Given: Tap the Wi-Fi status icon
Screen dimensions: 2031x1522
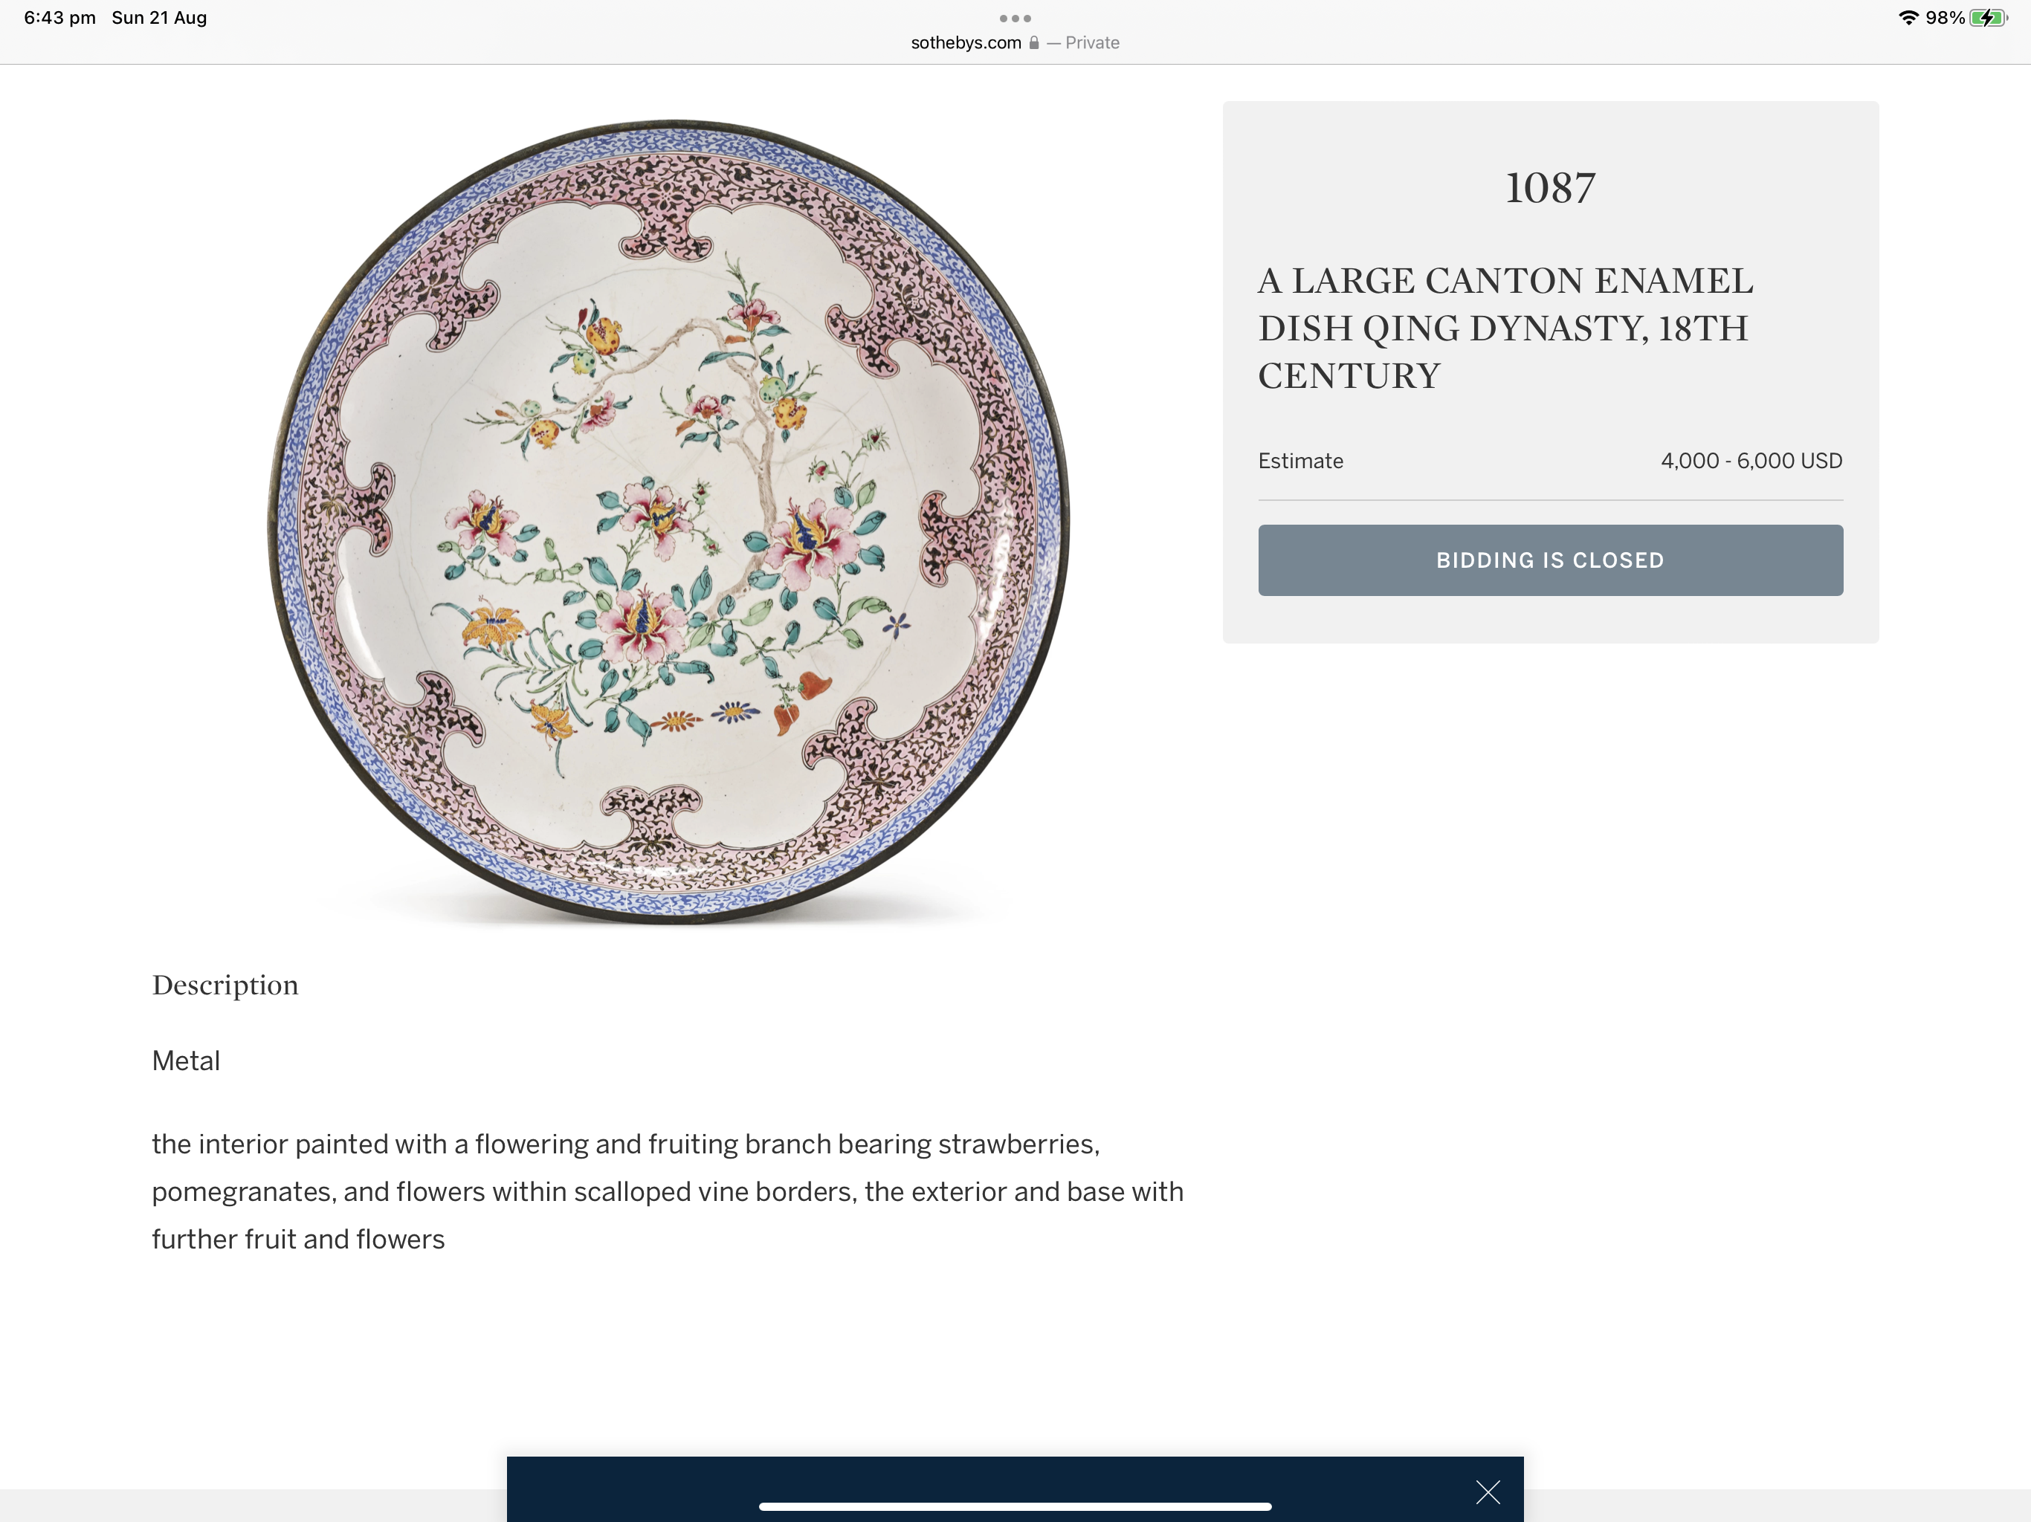Looking at the screenshot, I should pyautogui.click(x=1908, y=17).
